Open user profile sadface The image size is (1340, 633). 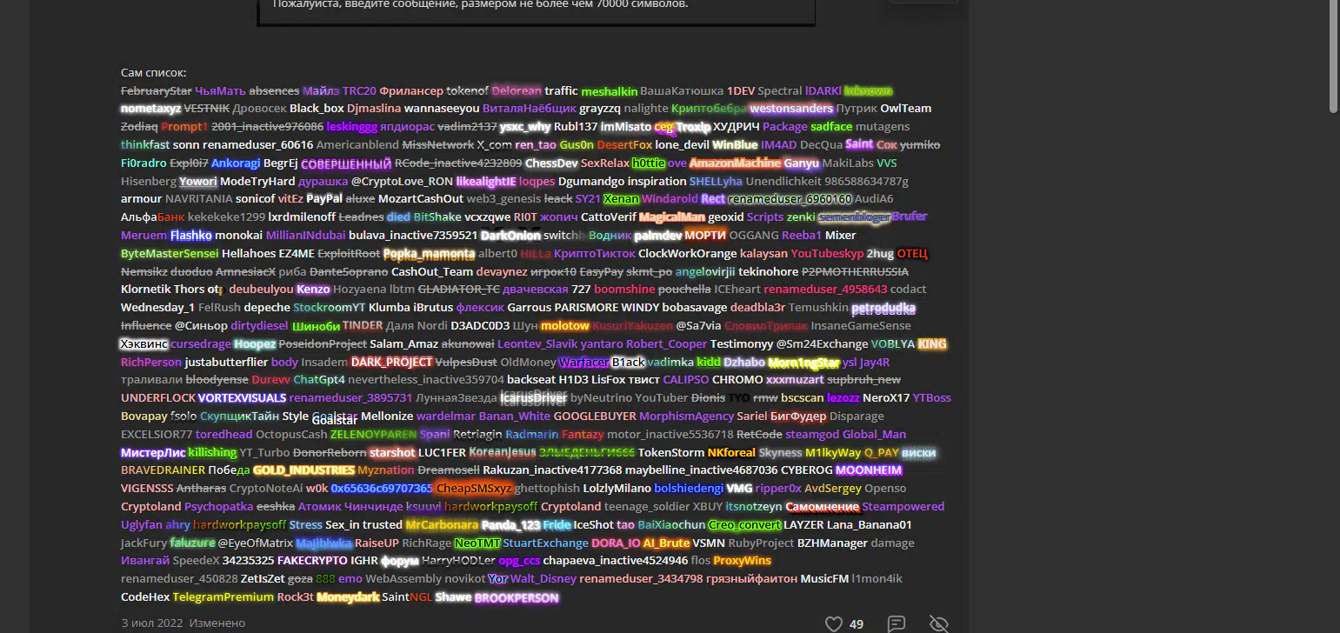pyautogui.click(x=831, y=127)
